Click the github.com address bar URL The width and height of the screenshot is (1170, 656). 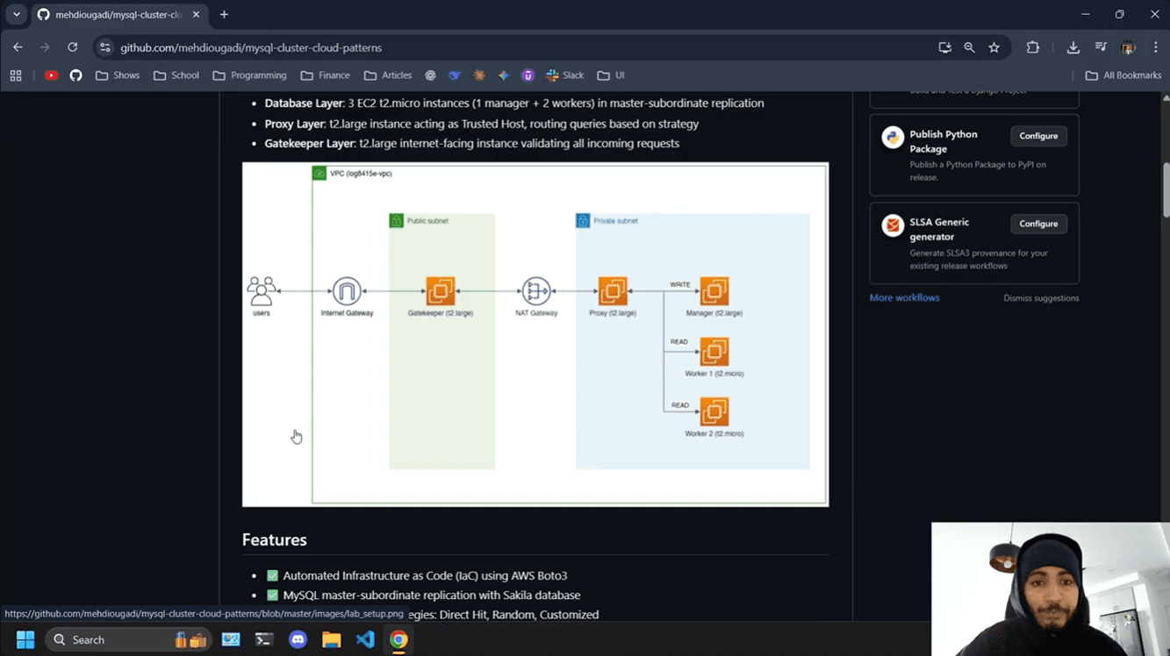pyautogui.click(x=251, y=47)
